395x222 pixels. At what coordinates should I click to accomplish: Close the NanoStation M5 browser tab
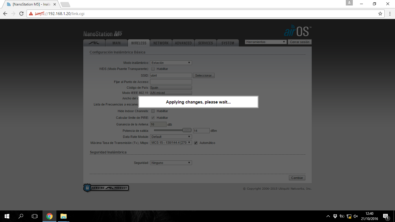(x=55, y=5)
